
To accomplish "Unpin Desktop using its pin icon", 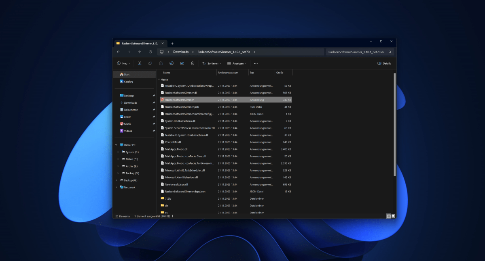I will pyautogui.click(x=154, y=96).
